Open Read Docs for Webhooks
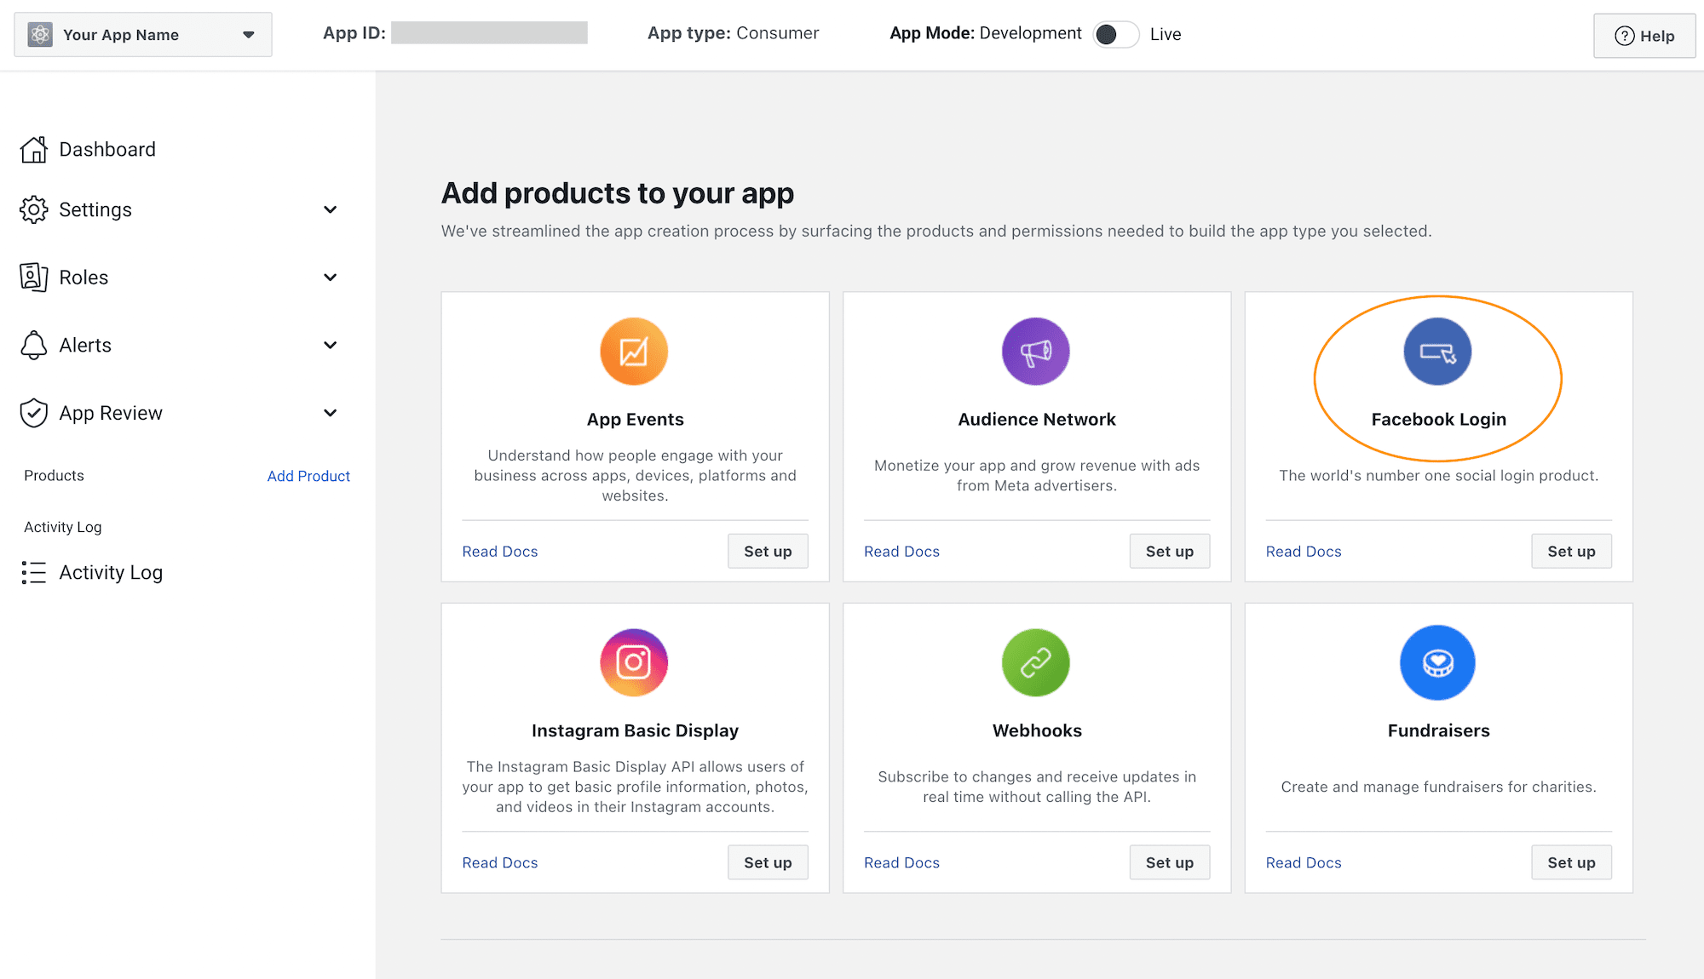 click(x=901, y=862)
